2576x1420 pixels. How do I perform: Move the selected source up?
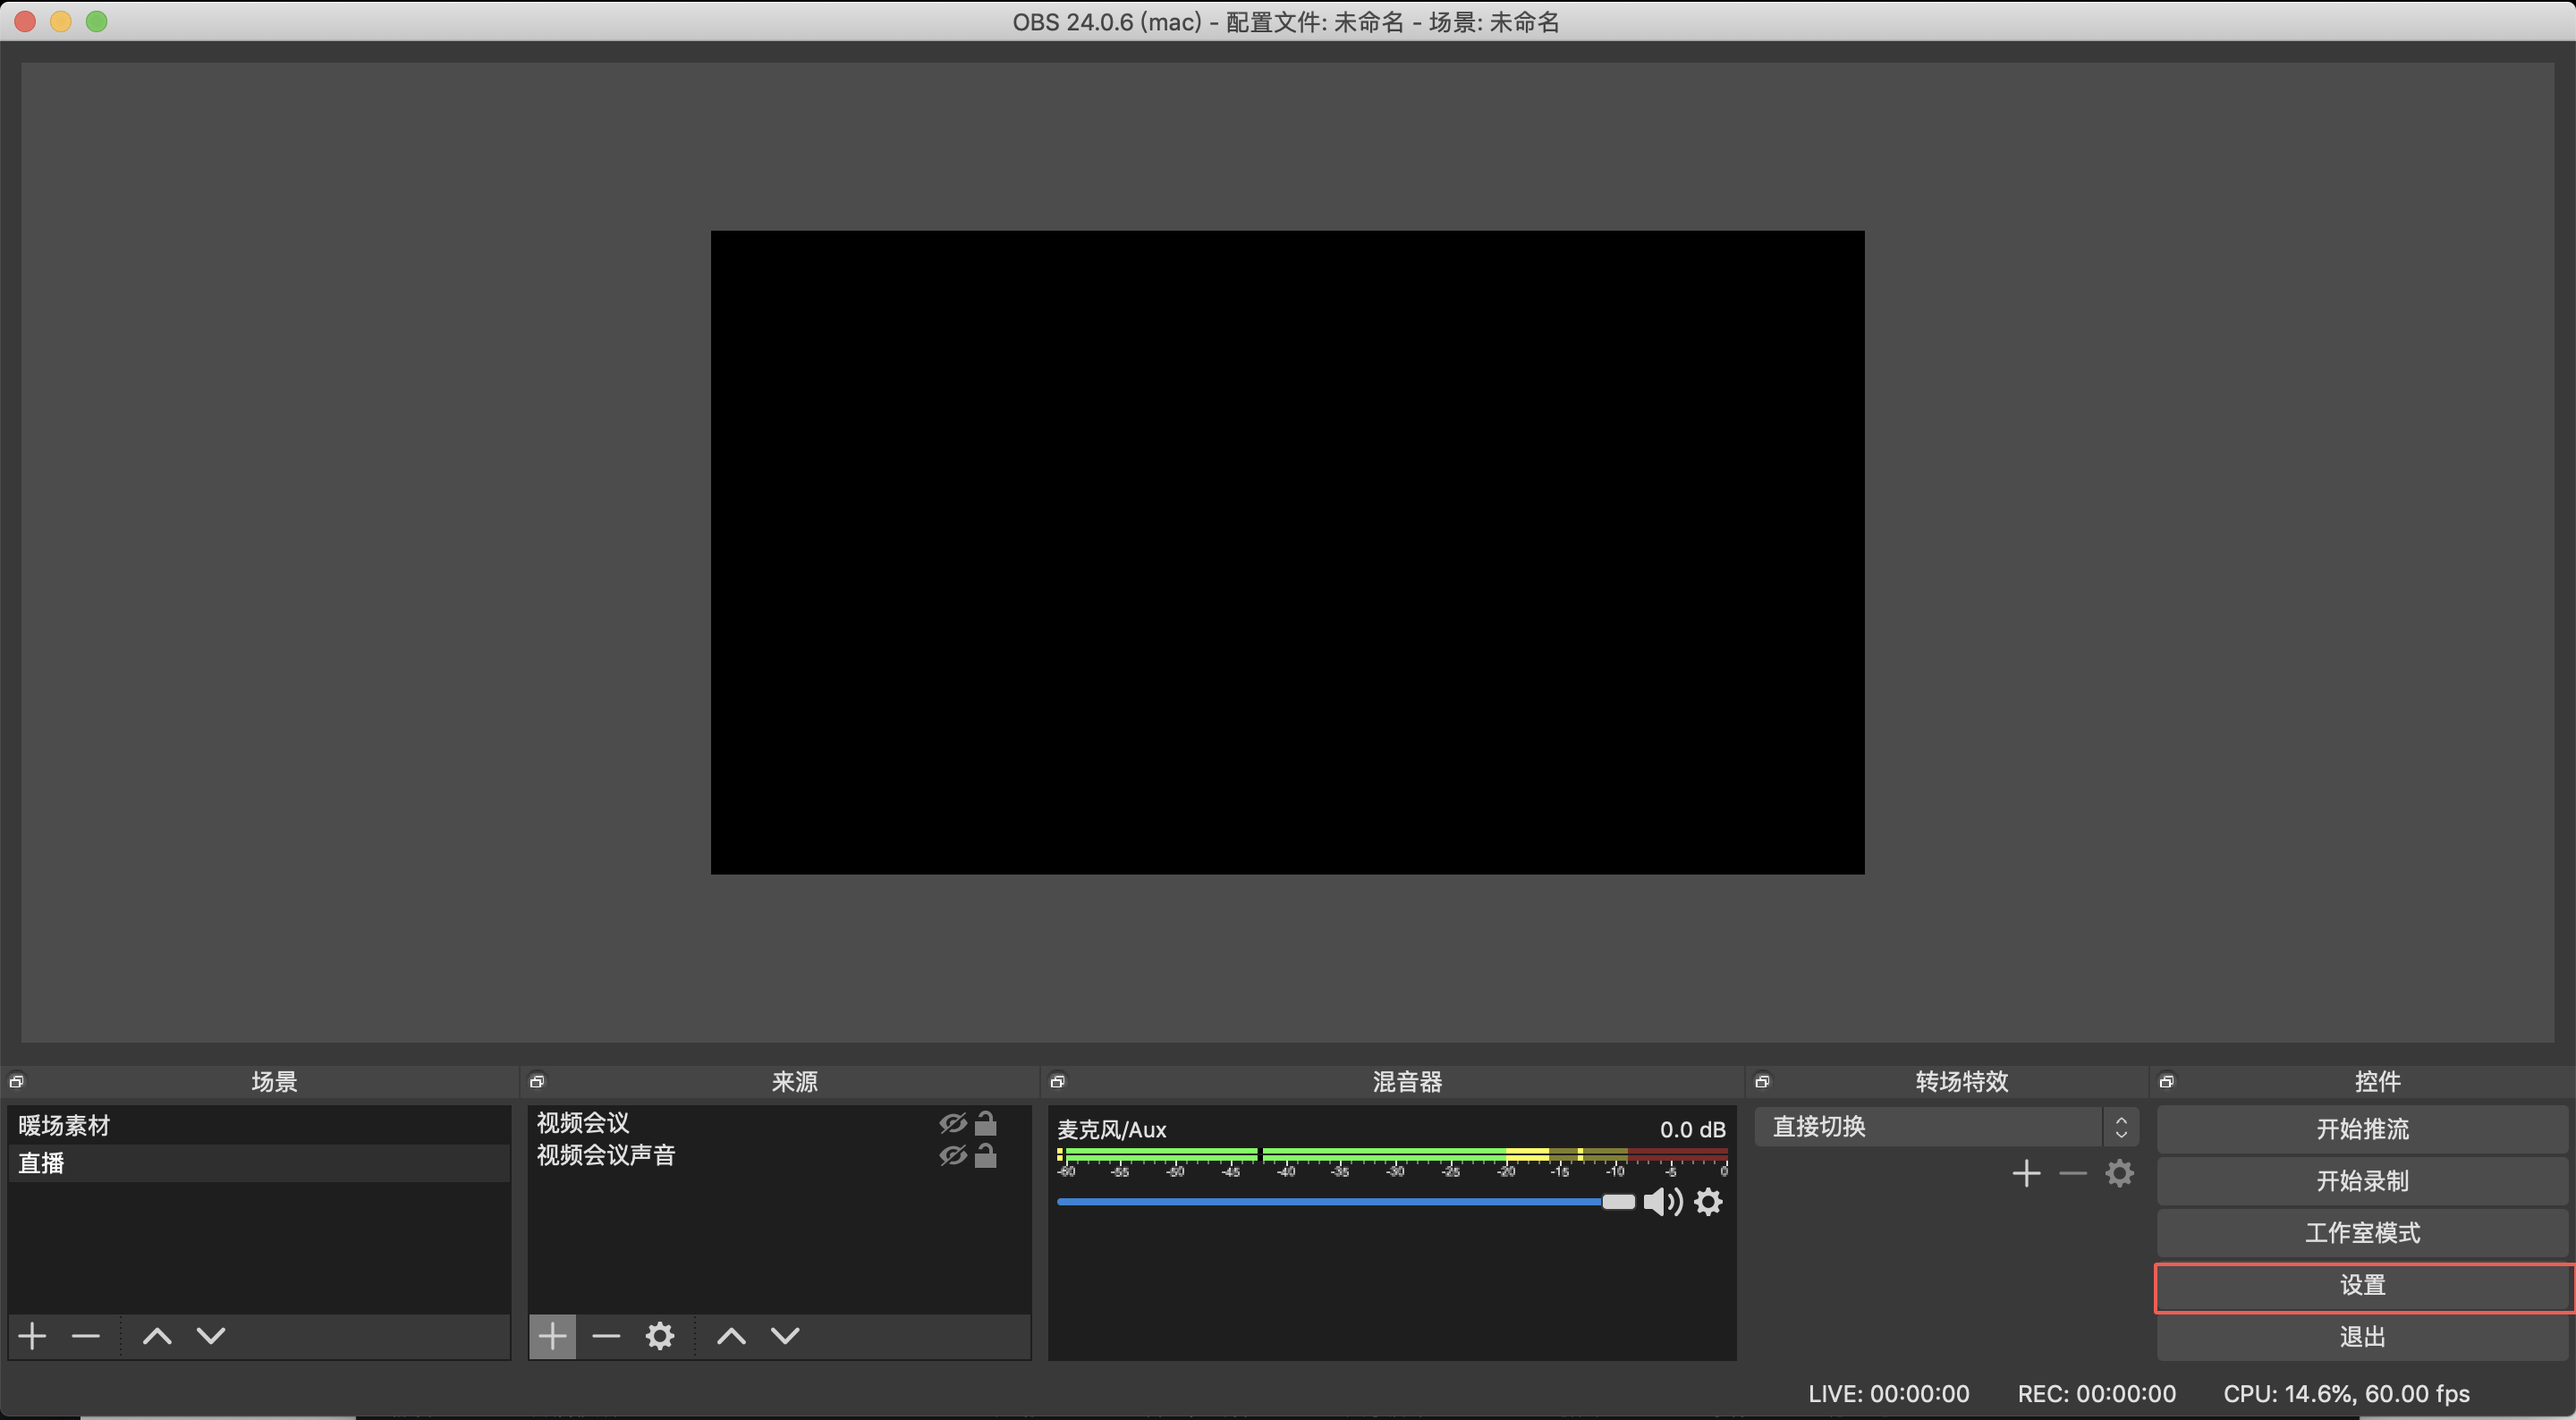(731, 1336)
